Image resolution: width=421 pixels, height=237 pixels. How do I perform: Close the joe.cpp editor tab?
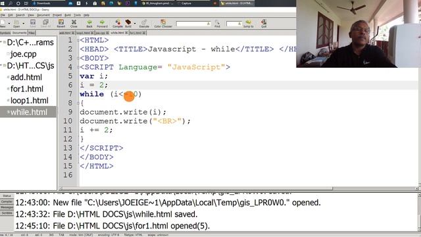(x=107, y=33)
